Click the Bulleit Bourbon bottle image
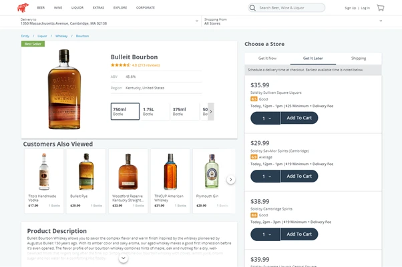 click(64, 89)
